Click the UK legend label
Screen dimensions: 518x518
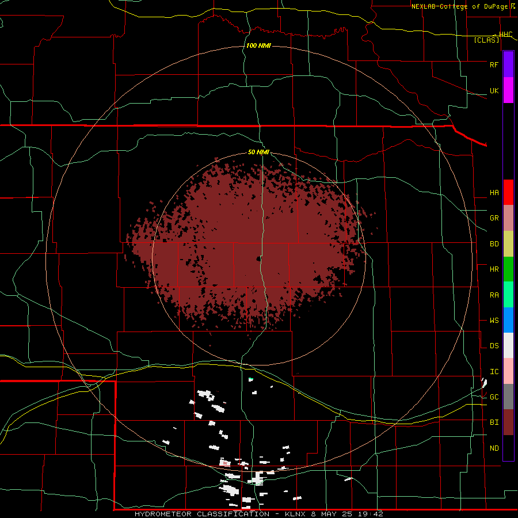click(494, 90)
